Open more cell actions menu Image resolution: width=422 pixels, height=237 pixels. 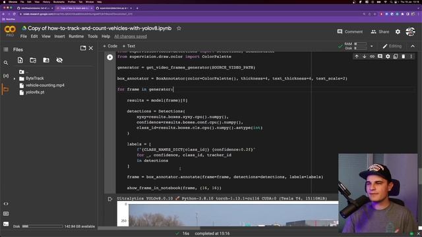(x=411, y=57)
